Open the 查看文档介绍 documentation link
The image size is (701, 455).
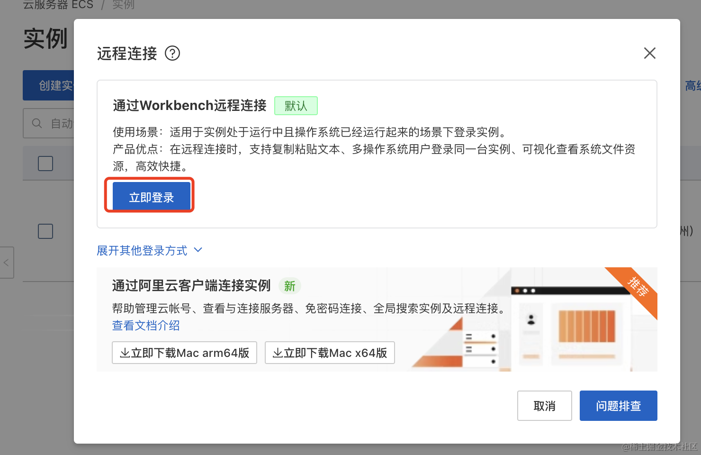click(146, 326)
